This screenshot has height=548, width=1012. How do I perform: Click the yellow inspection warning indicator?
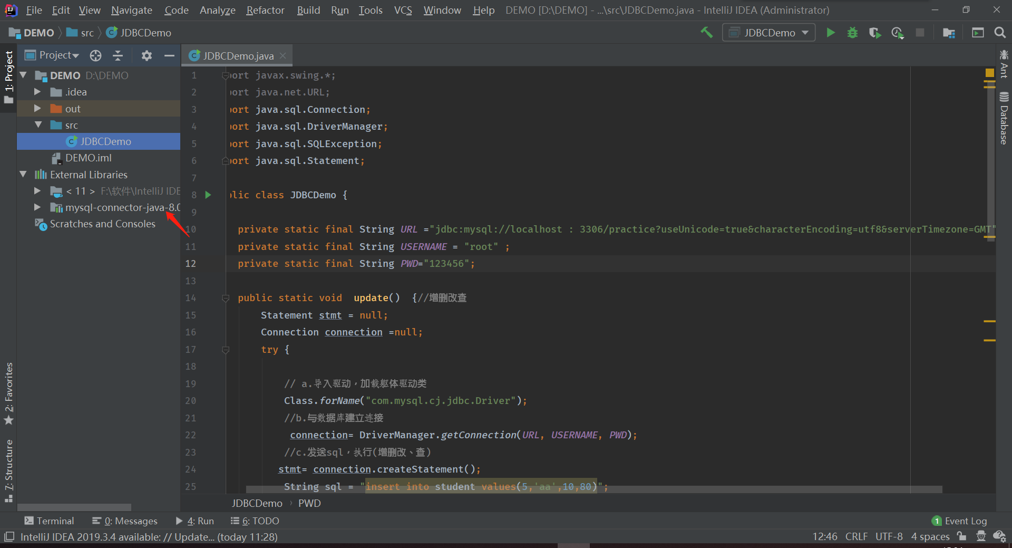click(x=989, y=73)
